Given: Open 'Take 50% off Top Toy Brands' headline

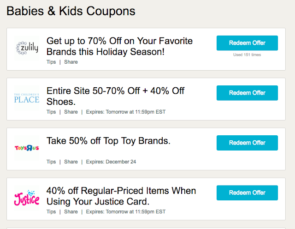Looking at the screenshot, I should coord(108,141).
